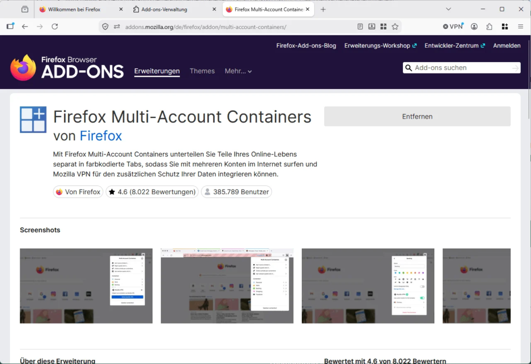Open the Erweiterungen section
This screenshot has width=531, height=364.
tap(157, 71)
